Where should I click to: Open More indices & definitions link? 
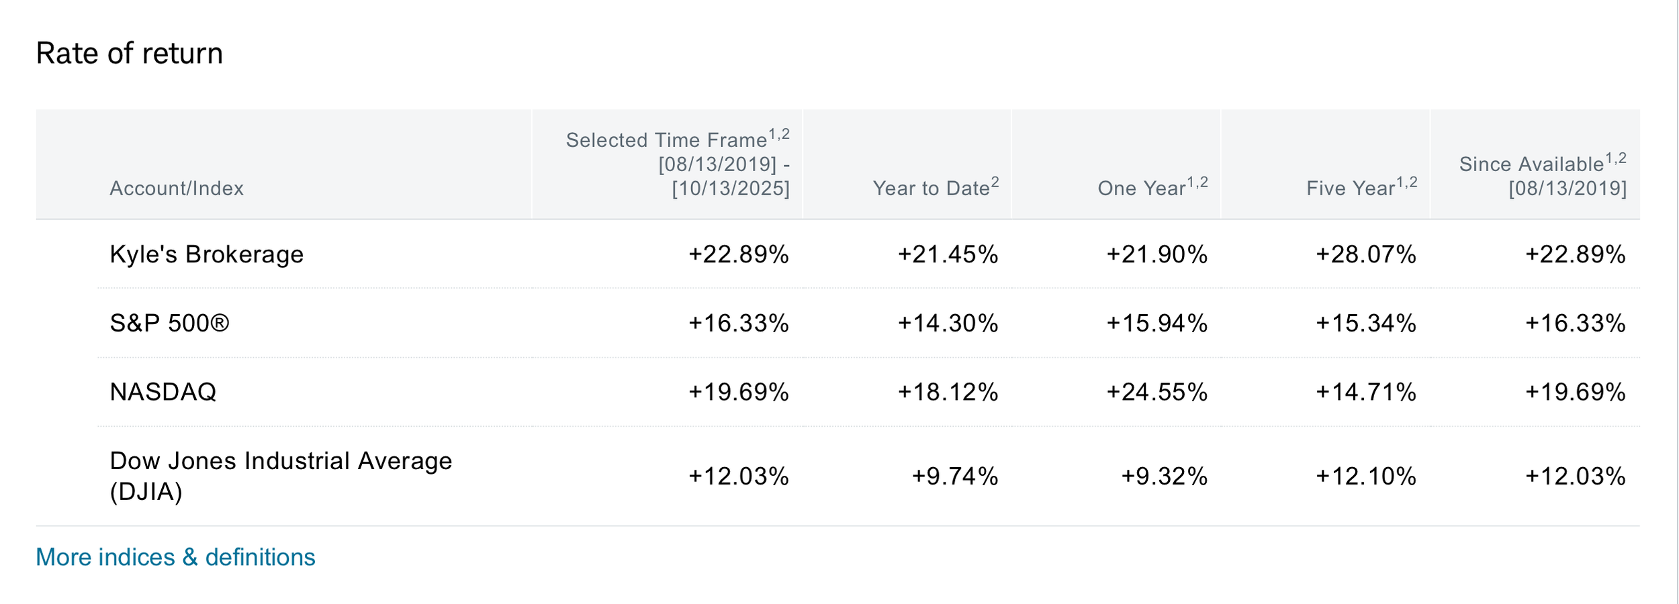point(175,557)
